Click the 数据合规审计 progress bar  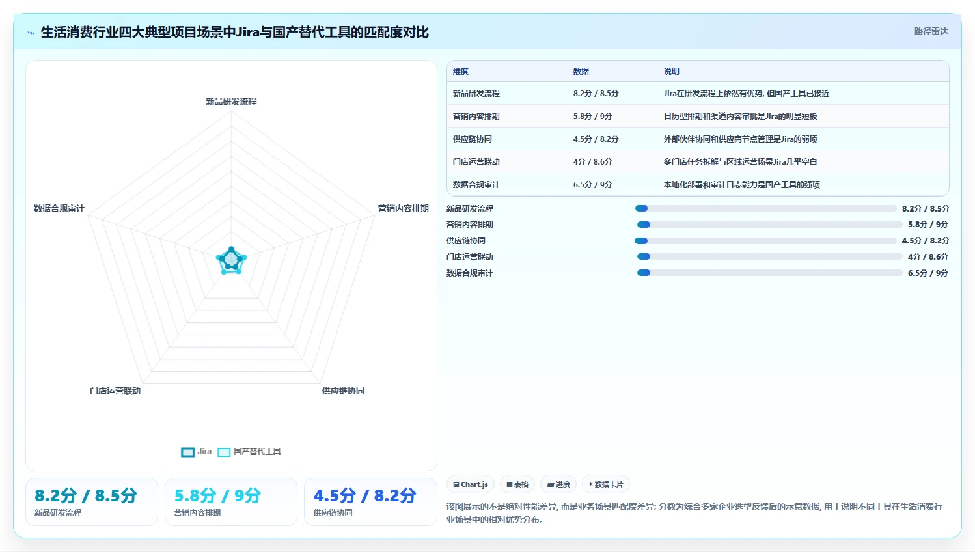769,273
